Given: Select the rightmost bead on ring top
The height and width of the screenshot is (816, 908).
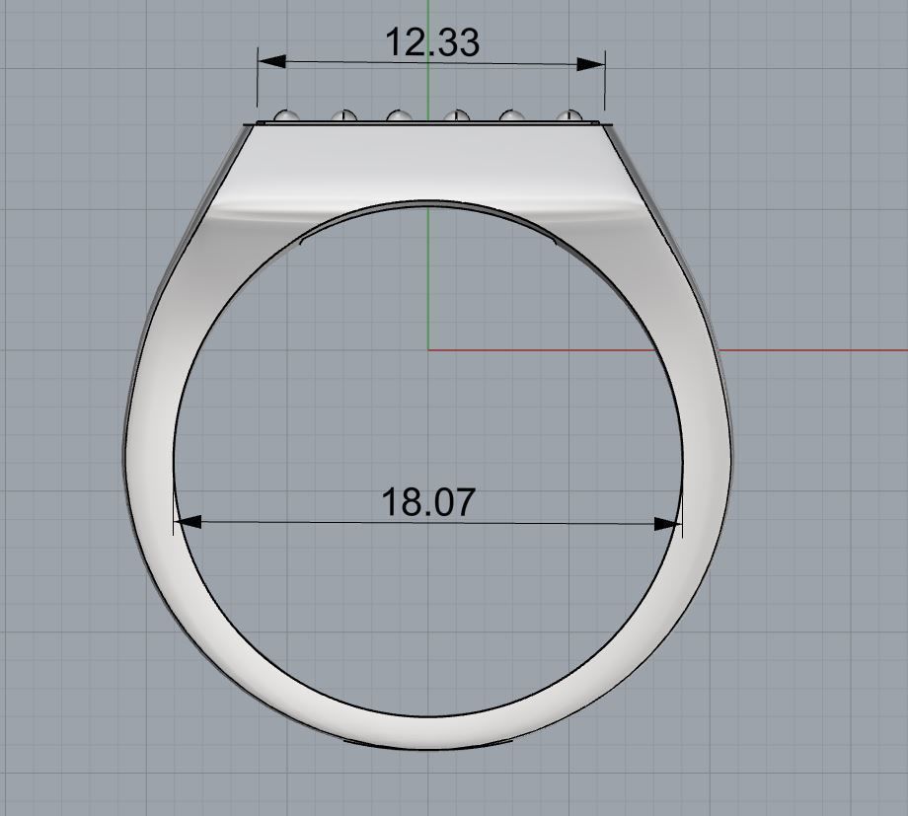Looking at the screenshot, I should [569, 115].
